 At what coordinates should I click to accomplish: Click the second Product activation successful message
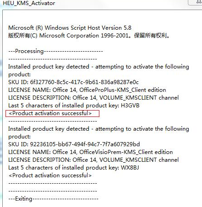pyautogui.click(x=50, y=175)
